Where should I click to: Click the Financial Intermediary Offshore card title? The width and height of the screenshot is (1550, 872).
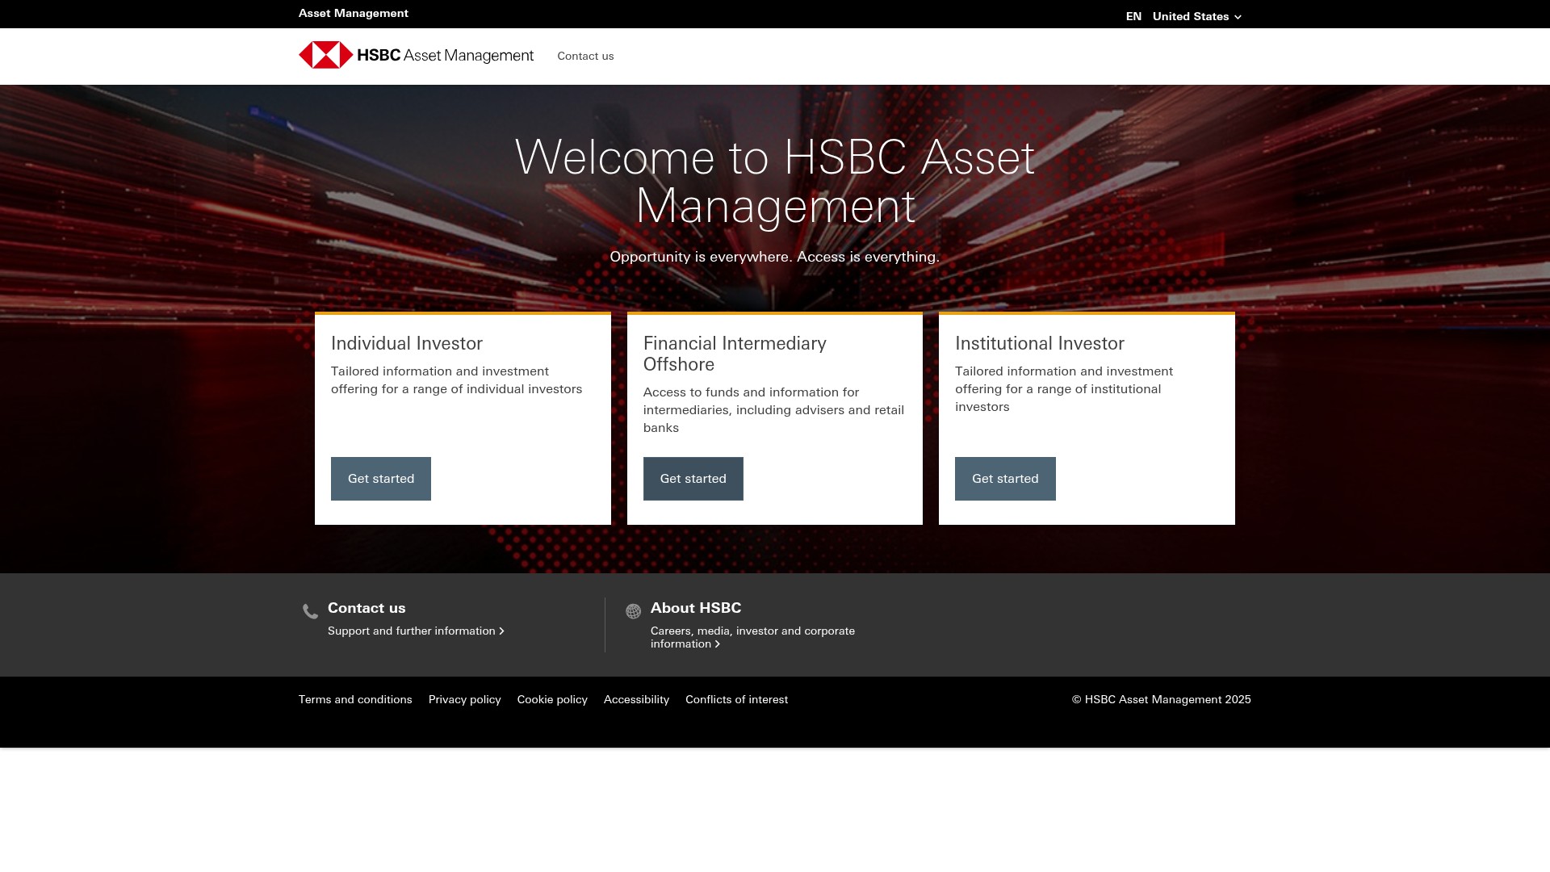point(735,354)
